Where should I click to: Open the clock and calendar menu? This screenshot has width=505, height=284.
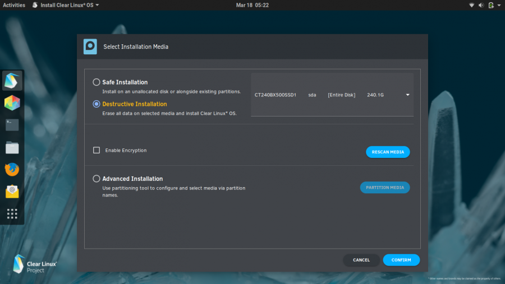pyautogui.click(x=252, y=5)
